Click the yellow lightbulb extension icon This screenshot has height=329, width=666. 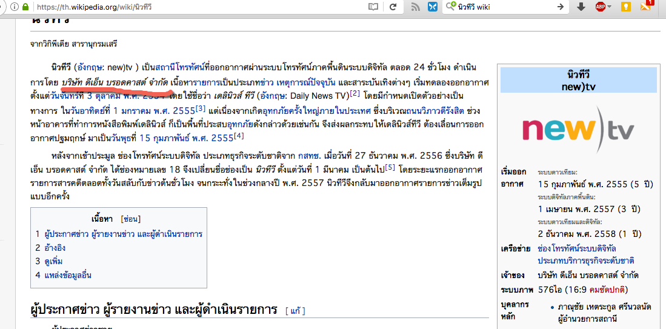pyautogui.click(x=625, y=7)
